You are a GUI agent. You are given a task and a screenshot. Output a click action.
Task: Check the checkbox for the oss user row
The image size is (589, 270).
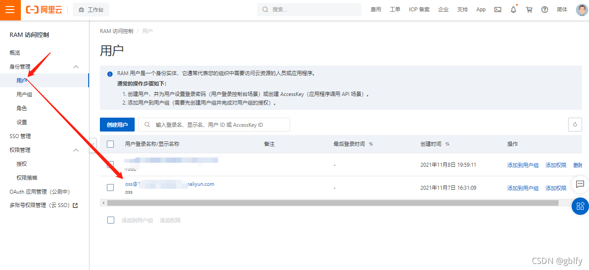(x=110, y=187)
